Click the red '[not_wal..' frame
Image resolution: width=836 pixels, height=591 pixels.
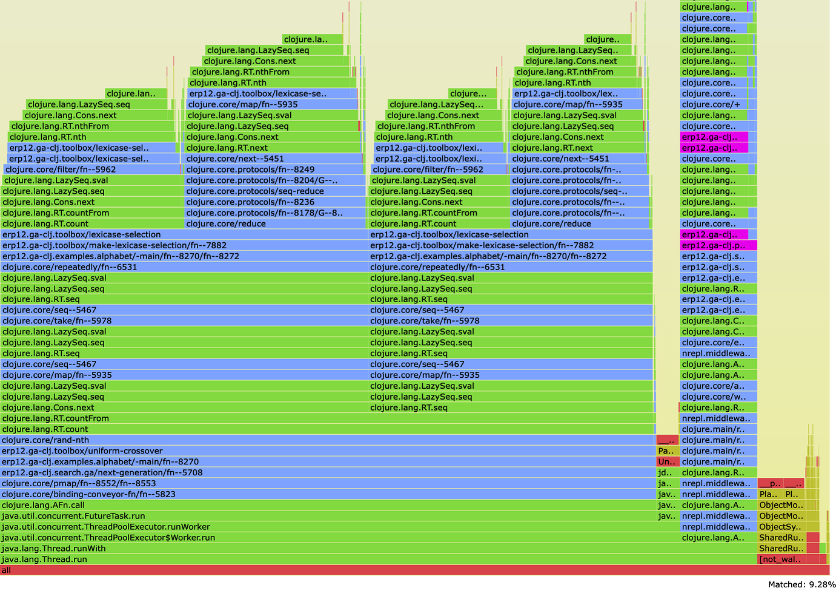point(781,560)
